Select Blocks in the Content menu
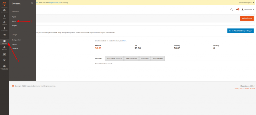Screen dimensions: 256x115 tap(14, 21)
